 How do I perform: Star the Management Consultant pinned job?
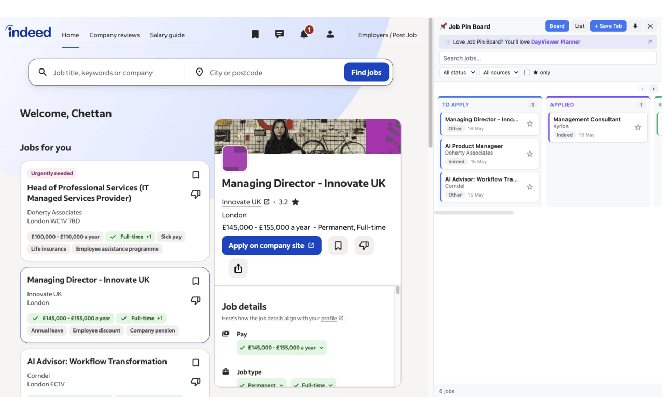(638, 127)
